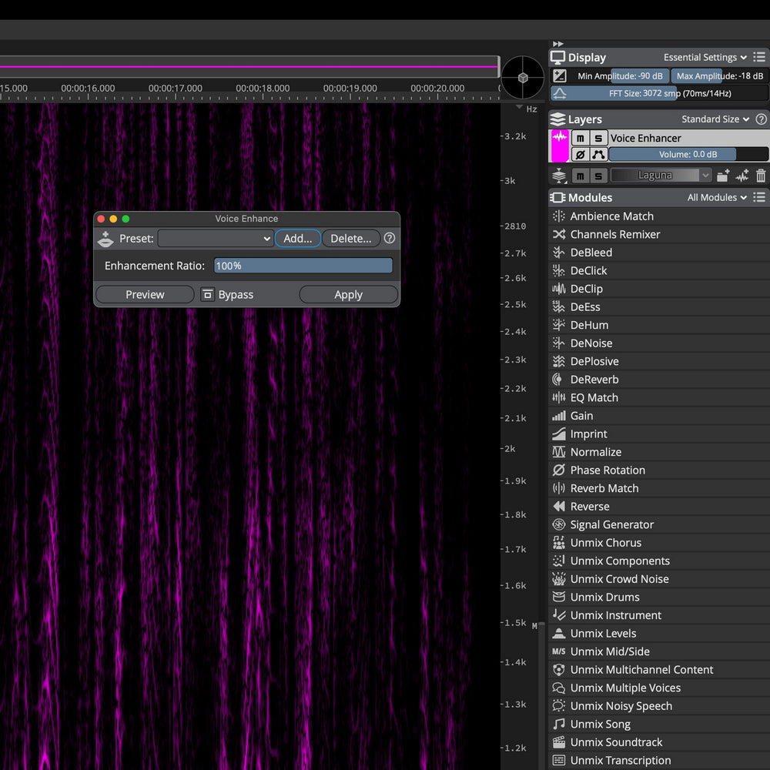This screenshot has width=770, height=770.
Task: Select the DeNoise module
Action: pos(591,343)
